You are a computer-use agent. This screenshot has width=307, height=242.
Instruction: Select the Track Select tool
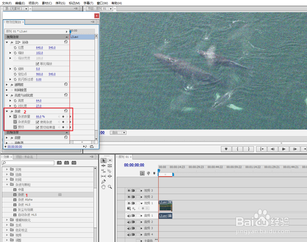pos(110,161)
